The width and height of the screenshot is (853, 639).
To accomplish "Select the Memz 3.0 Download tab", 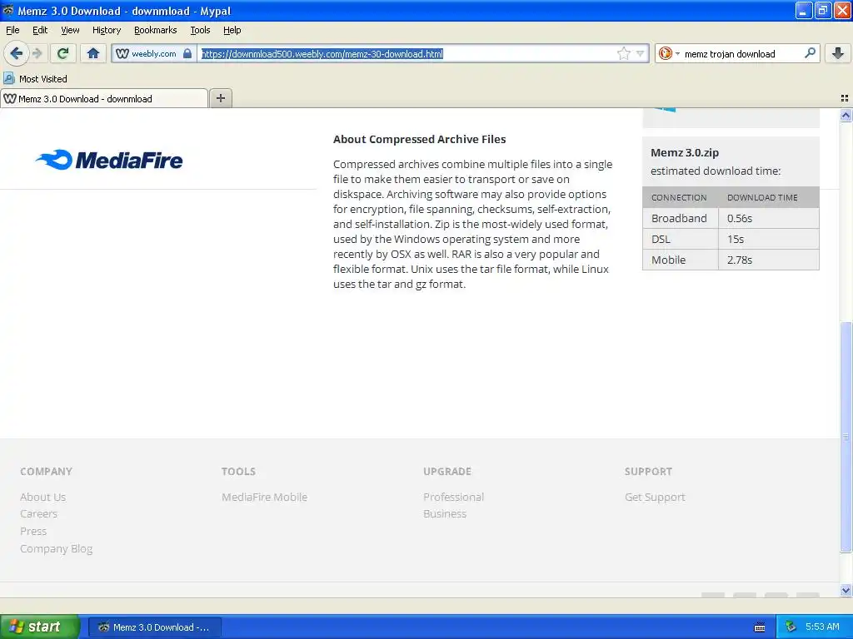I will click(x=104, y=98).
